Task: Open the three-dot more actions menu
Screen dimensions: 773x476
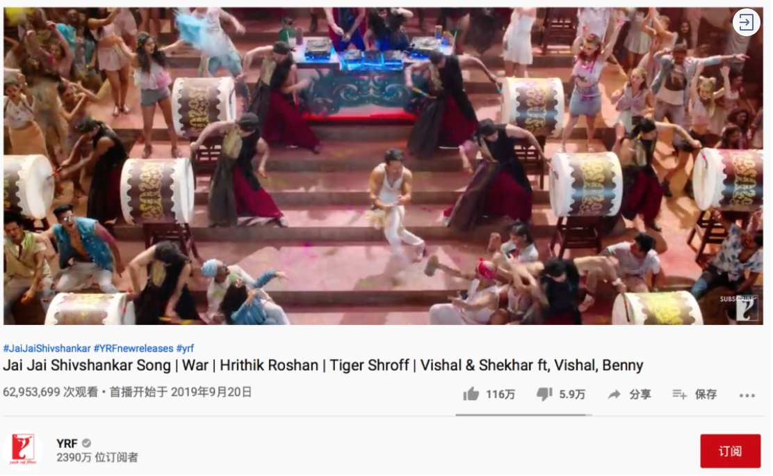Action: 747,395
